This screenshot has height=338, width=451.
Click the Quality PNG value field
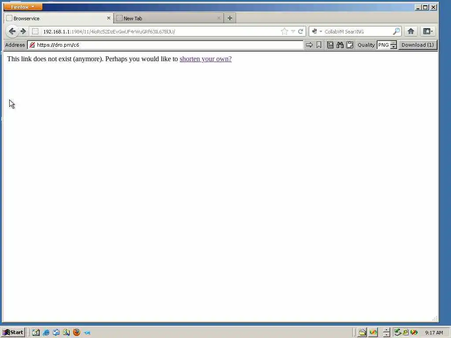pyautogui.click(x=384, y=45)
